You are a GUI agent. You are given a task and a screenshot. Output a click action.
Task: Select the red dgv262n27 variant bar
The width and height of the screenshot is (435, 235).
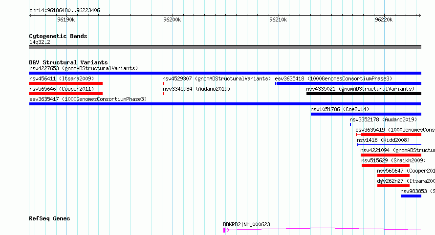[x=393, y=186]
